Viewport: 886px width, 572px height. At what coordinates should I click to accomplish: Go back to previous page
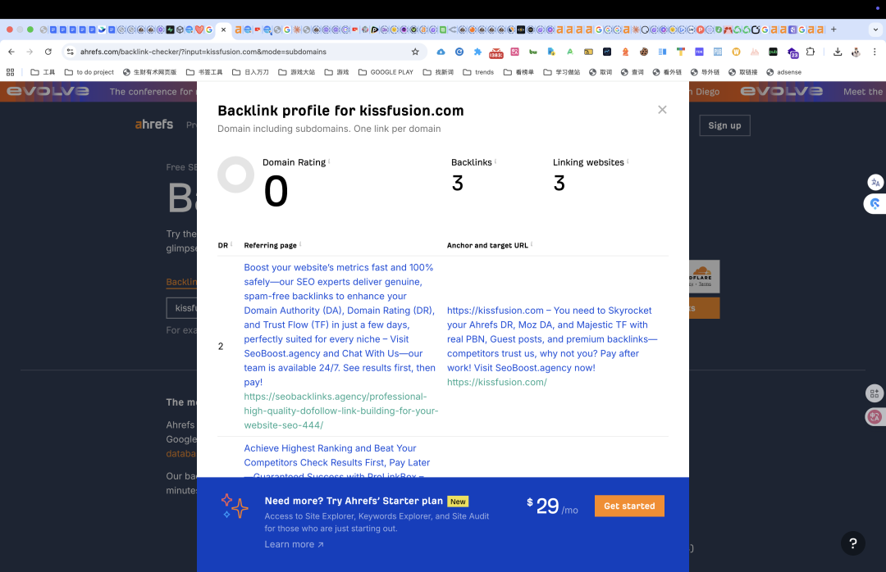pos(11,52)
